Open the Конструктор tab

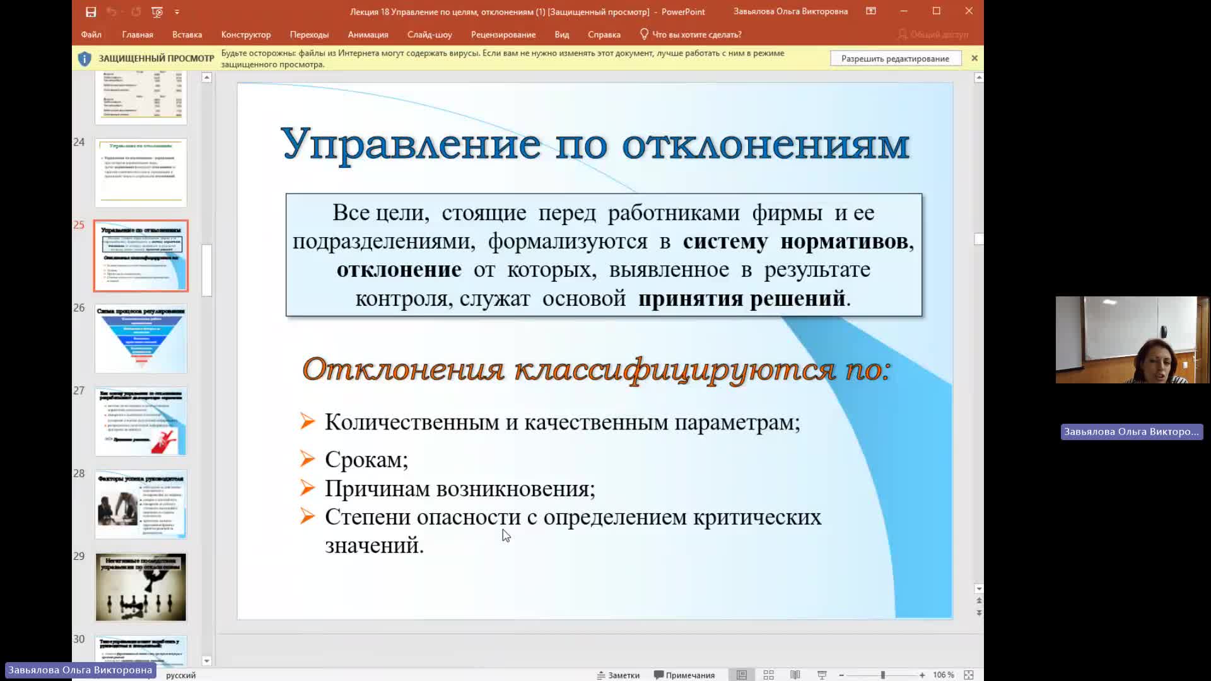(246, 35)
